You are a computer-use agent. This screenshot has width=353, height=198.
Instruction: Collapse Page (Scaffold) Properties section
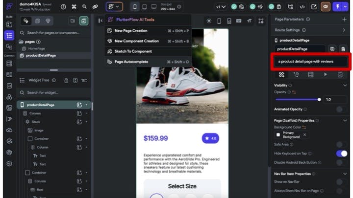tap(345, 121)
